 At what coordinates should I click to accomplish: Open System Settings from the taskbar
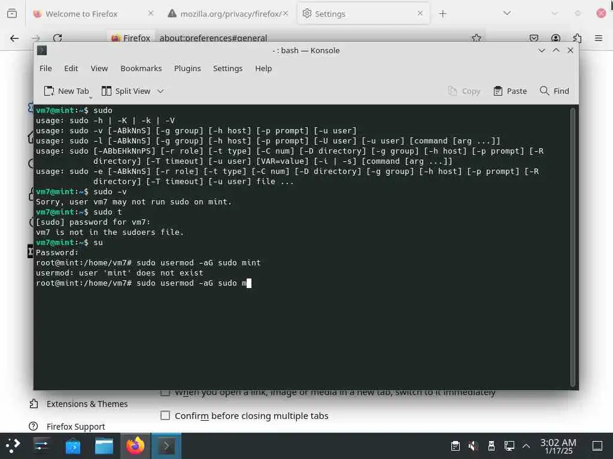[41, 446]
